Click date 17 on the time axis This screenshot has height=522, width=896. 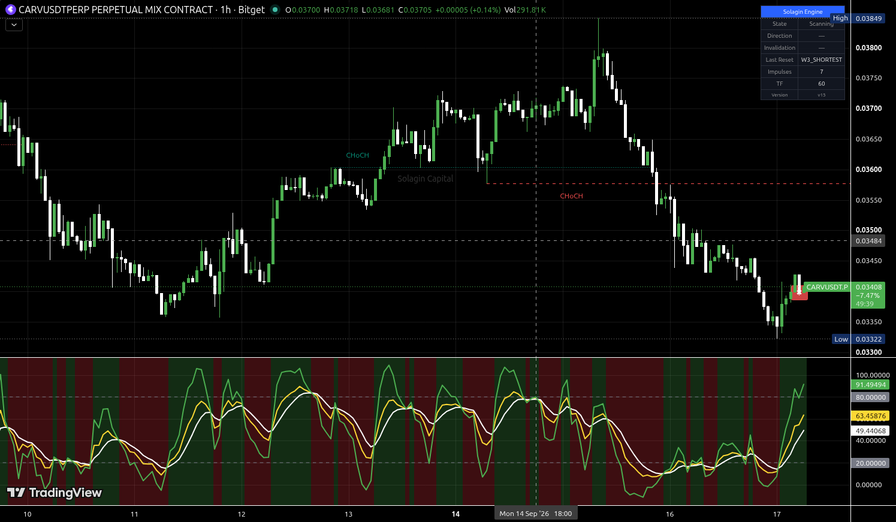(777, 514)
